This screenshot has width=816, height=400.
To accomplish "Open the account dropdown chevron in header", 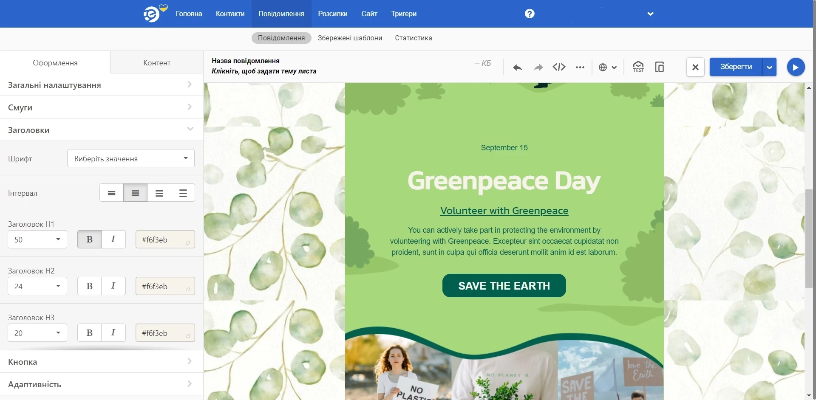I will click(x=650, y=14).
